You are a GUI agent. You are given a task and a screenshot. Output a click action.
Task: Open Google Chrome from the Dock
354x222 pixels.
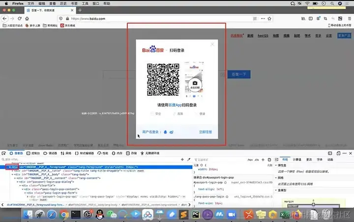pos(64,214)
